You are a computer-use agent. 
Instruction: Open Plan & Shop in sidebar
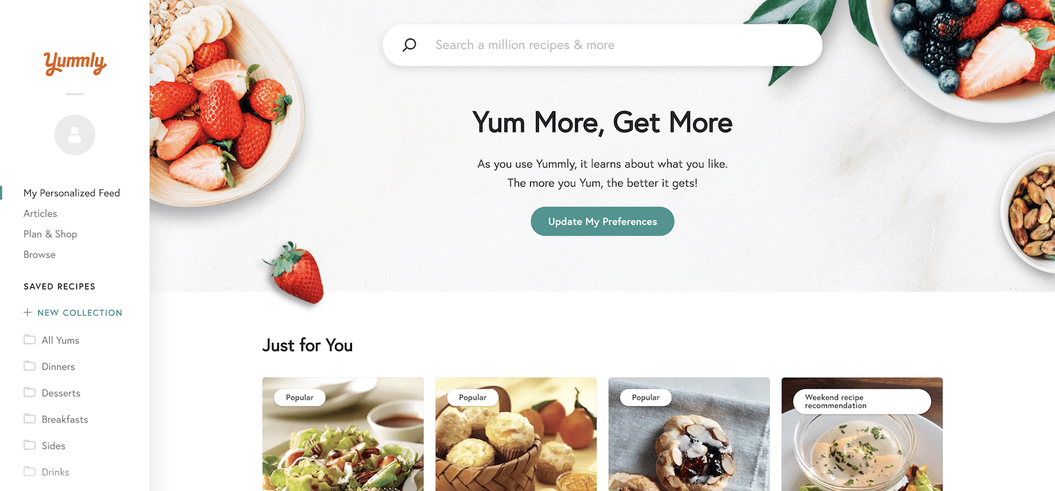(x=50, y=234)
